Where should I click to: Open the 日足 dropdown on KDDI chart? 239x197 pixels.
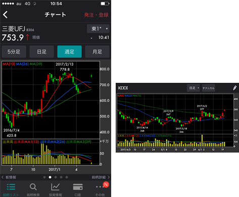(x=194, y=88)
